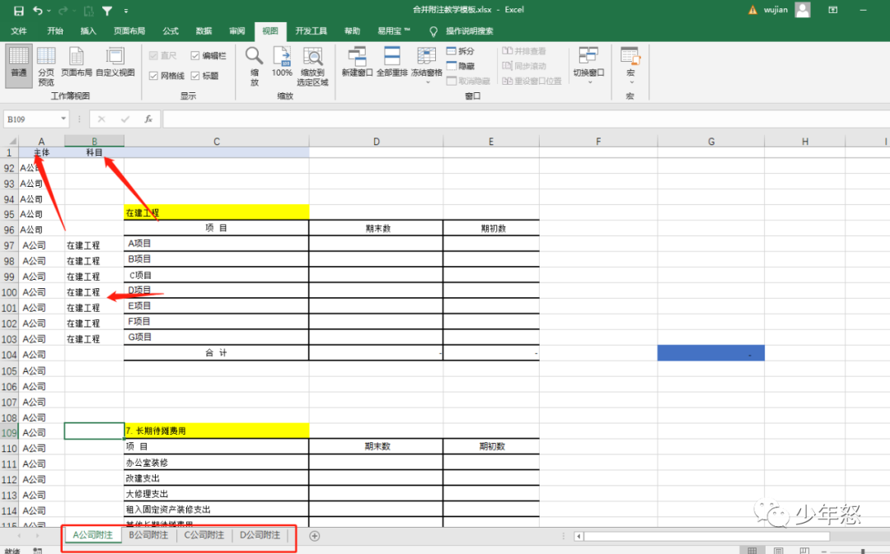The height and width of the screenshot is (554, 890).
Task: Select row 104 header
Action: click(x=9, y=355)
